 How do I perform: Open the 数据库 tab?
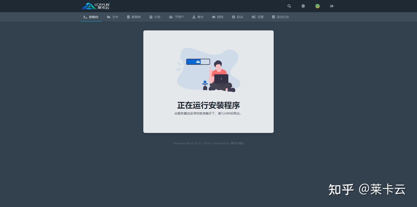click(x=136, y=17)
